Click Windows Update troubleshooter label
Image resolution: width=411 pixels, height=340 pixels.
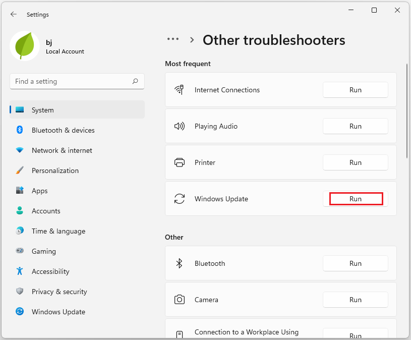pos(221,199)
